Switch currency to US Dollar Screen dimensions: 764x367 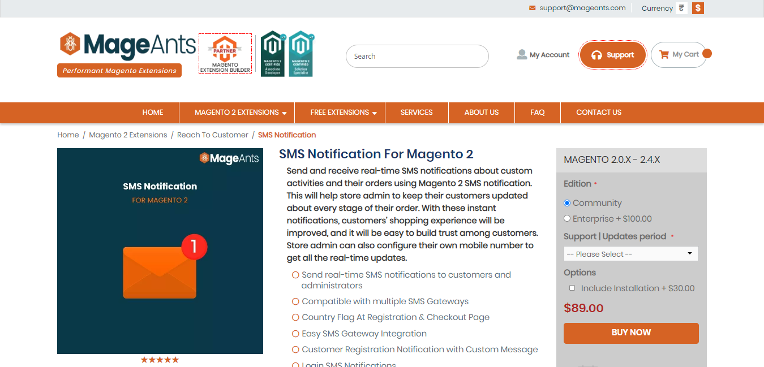tap(698, 8)
